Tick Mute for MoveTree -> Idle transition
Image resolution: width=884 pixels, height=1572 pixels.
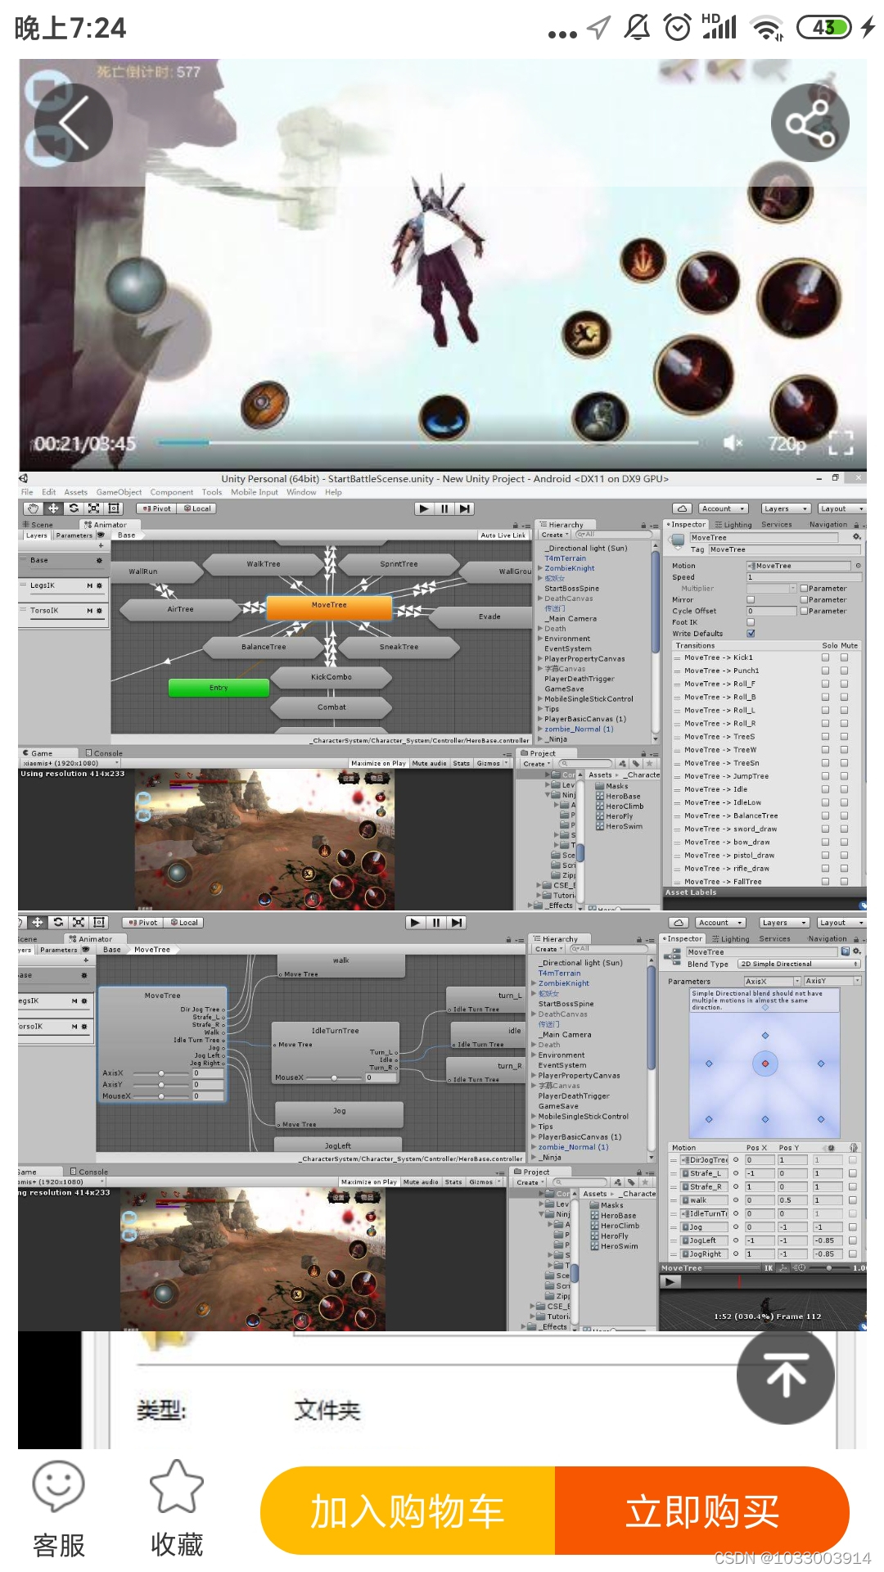[844, 789]
